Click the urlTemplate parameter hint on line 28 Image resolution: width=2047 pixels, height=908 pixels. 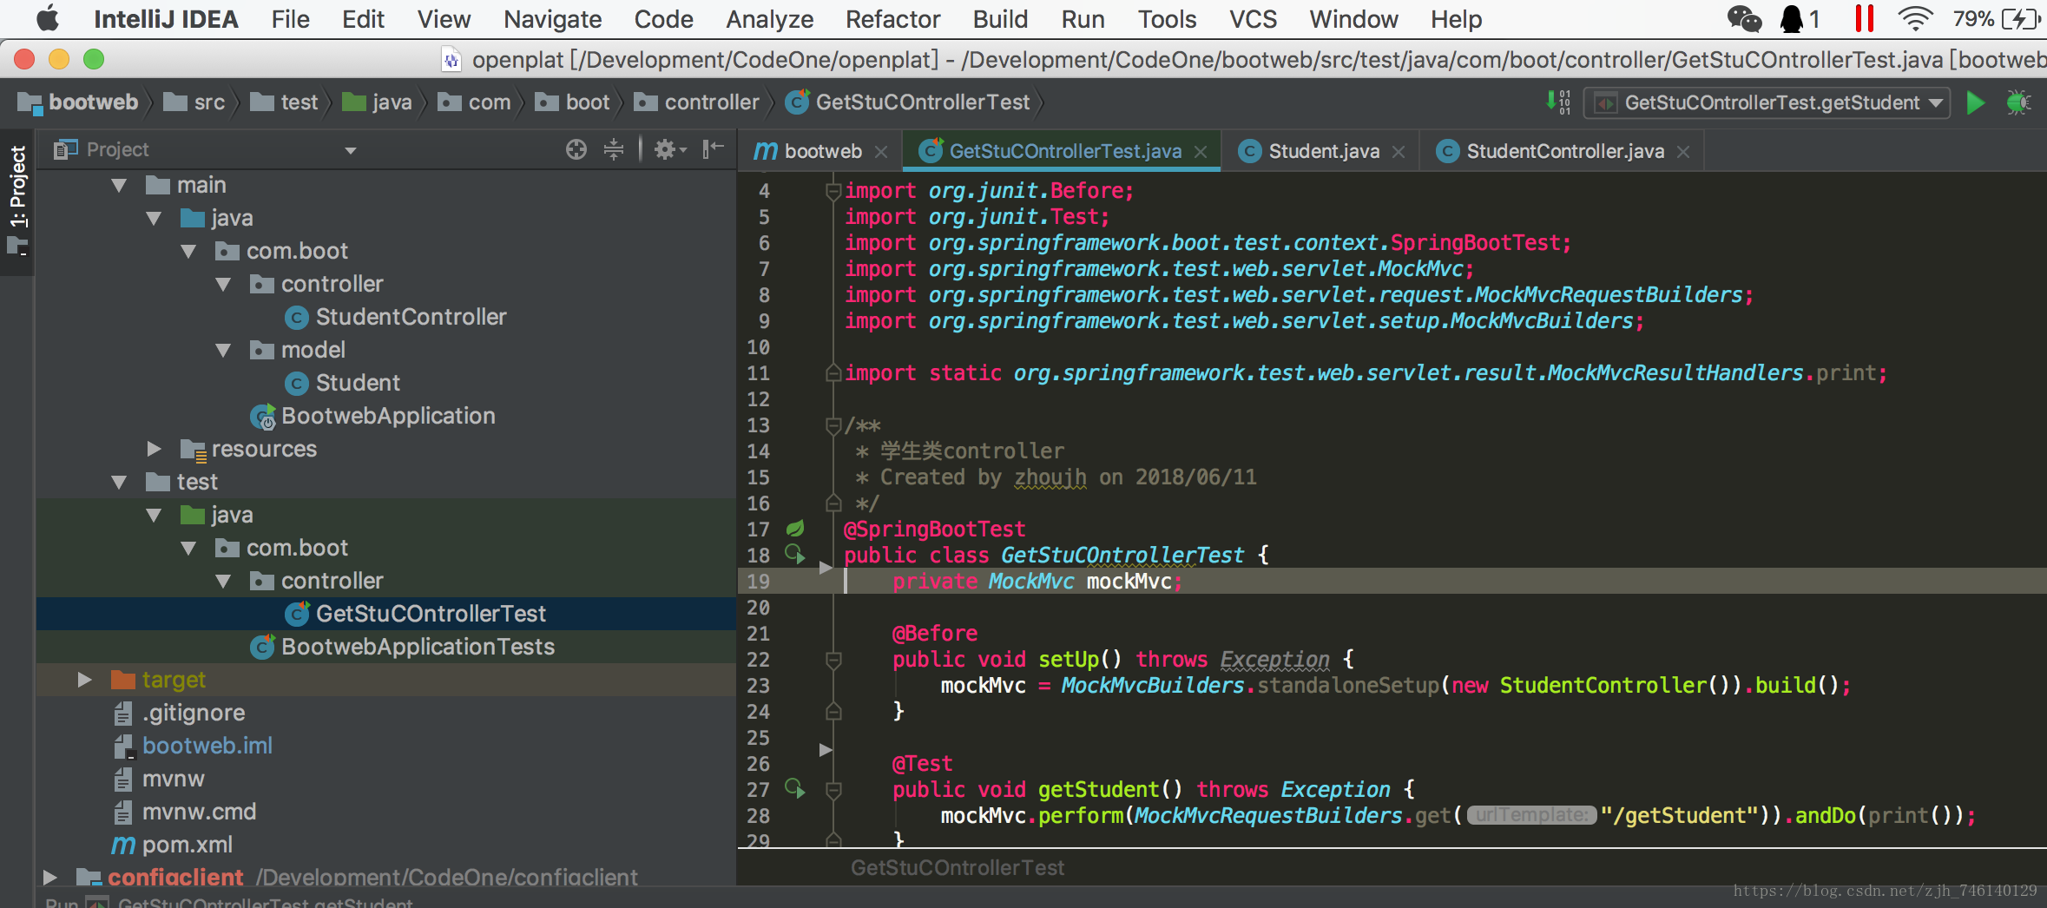click(x=1531, y=815)
